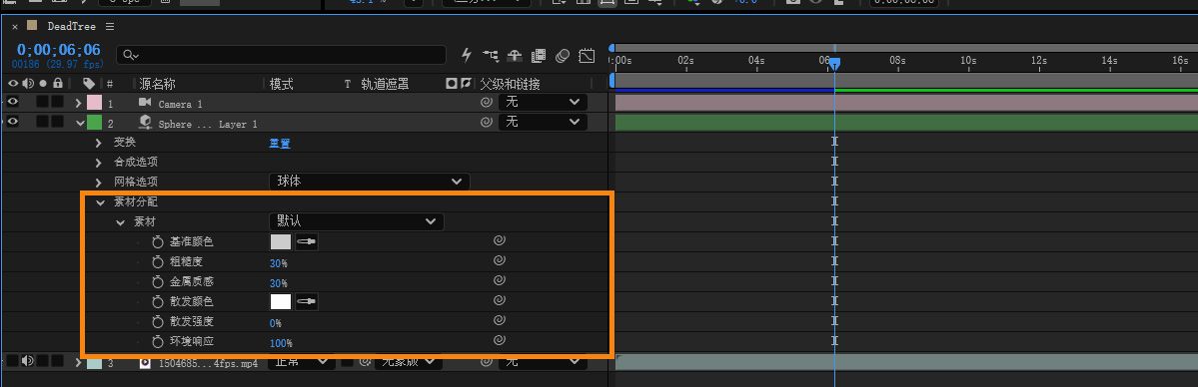This screenshot has width=1198, height=387.
Task: Open Camera 1 parent dropdown showing 无
Action: point(544,102)
